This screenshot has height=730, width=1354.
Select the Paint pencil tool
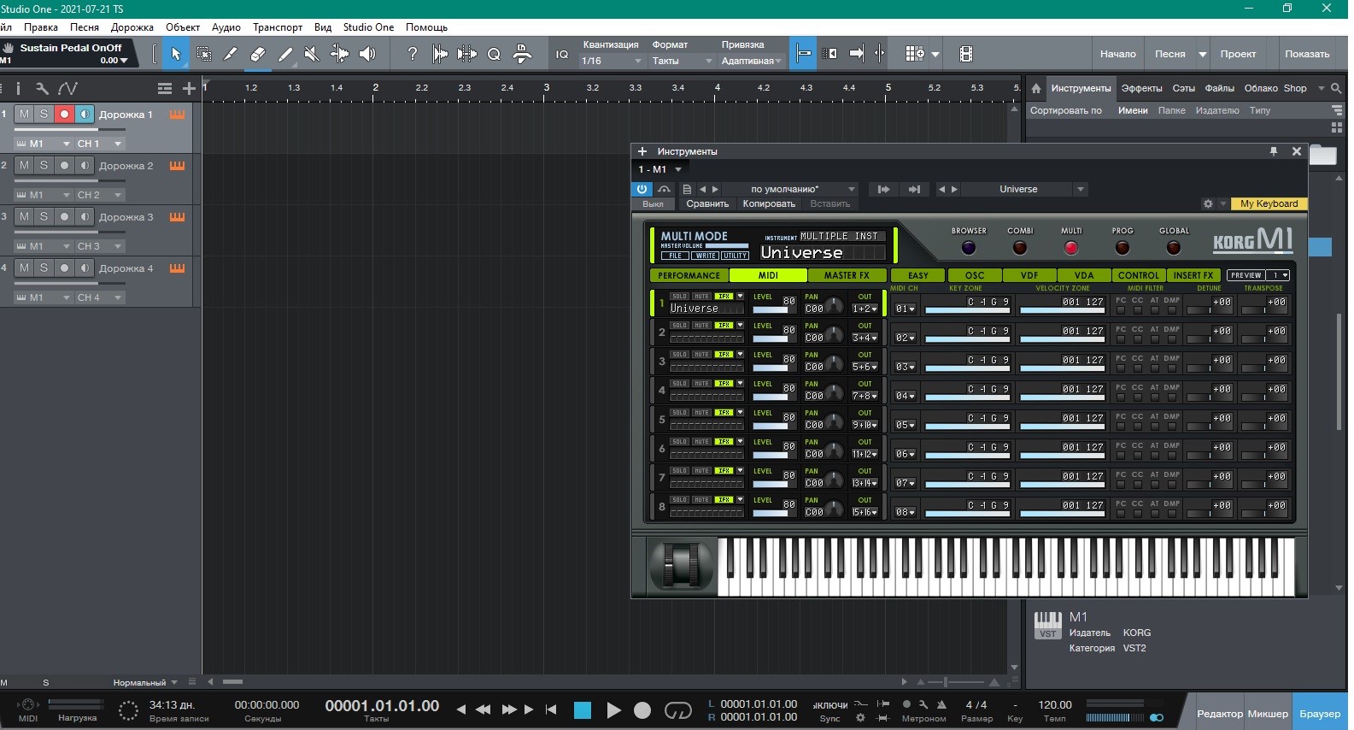285,54
